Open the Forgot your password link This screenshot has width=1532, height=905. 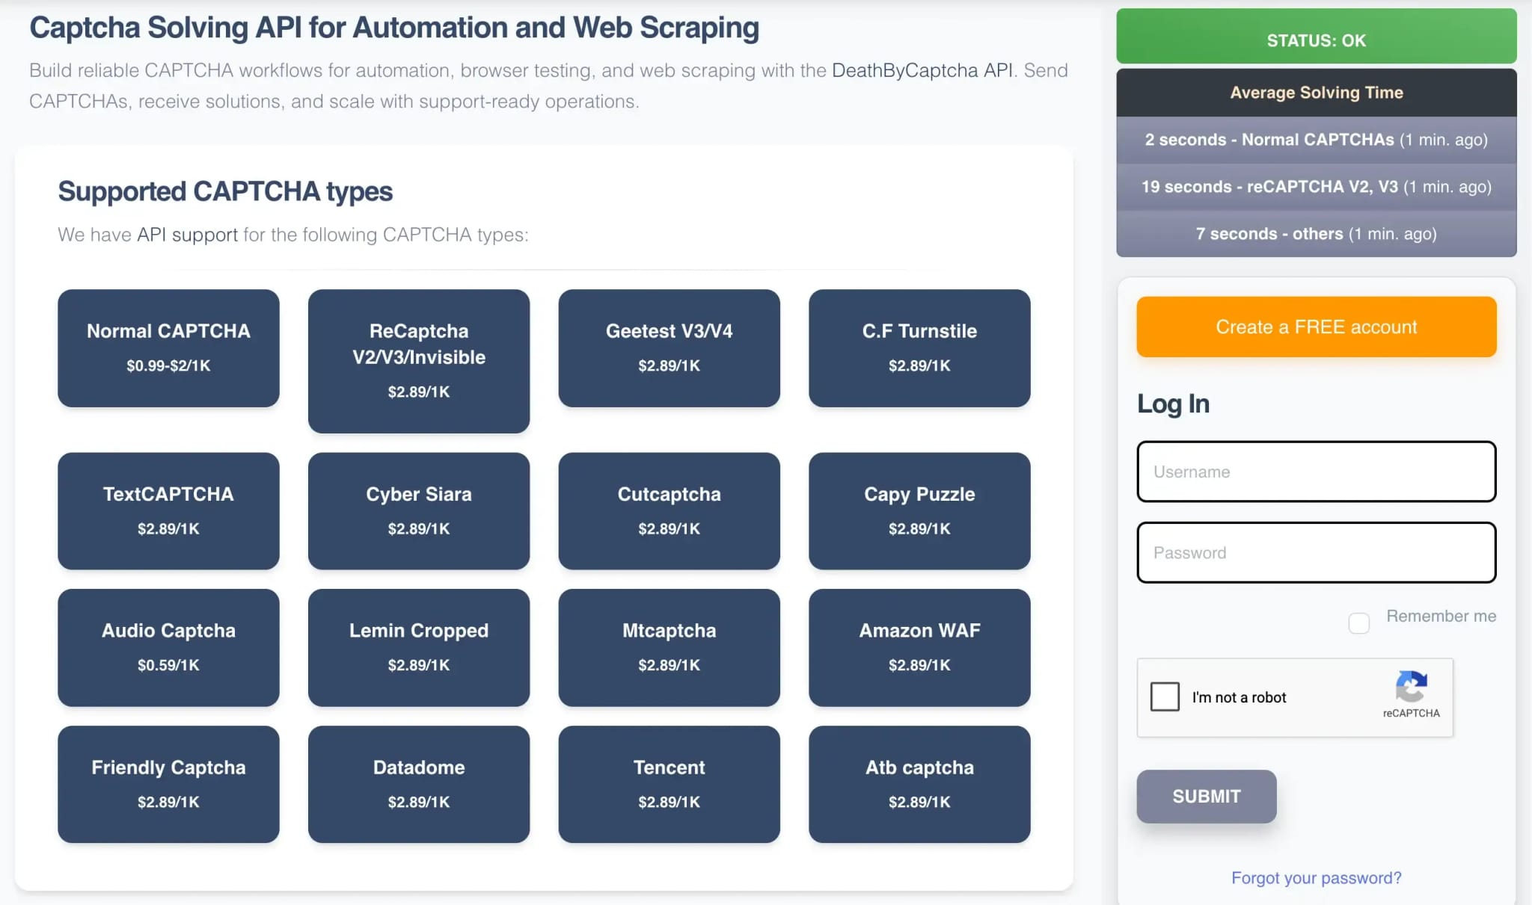[1316, 877]
